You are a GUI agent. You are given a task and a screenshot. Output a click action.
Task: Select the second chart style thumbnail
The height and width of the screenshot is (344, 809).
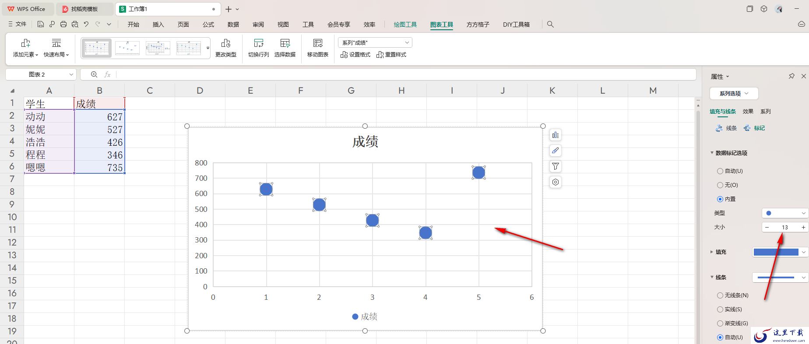tap(127, 48)
